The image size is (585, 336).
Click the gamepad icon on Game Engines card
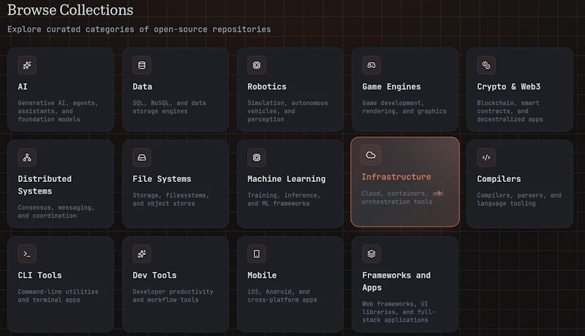tap(371, 65)
